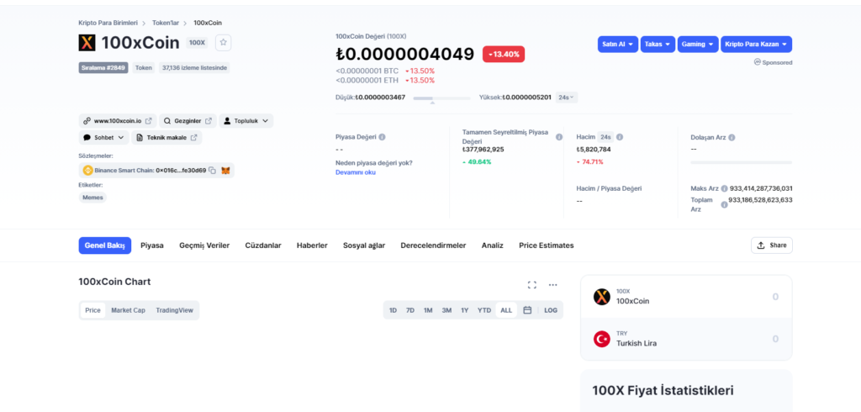Click the info icon next to Maks Arz
Viewport: 861px width, 412px height.
tap(724, 188)
